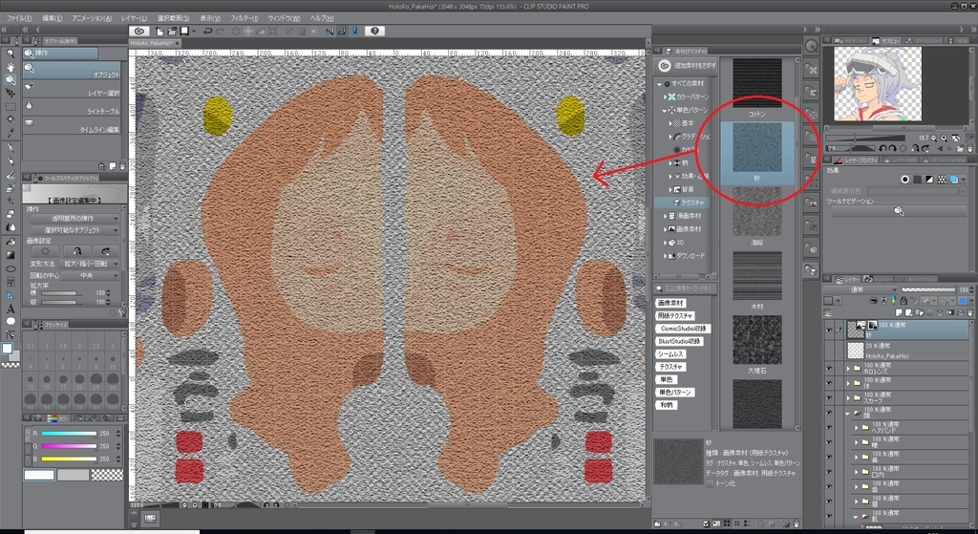This screenshot has width=978, height=534.
Task: Open the ファイル menu
Action: click(20, 18)
